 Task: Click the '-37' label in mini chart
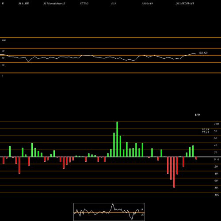[142, 215]
